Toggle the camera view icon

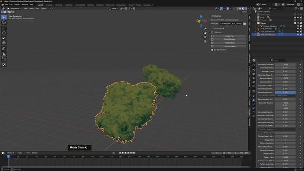tap(205, 37)
